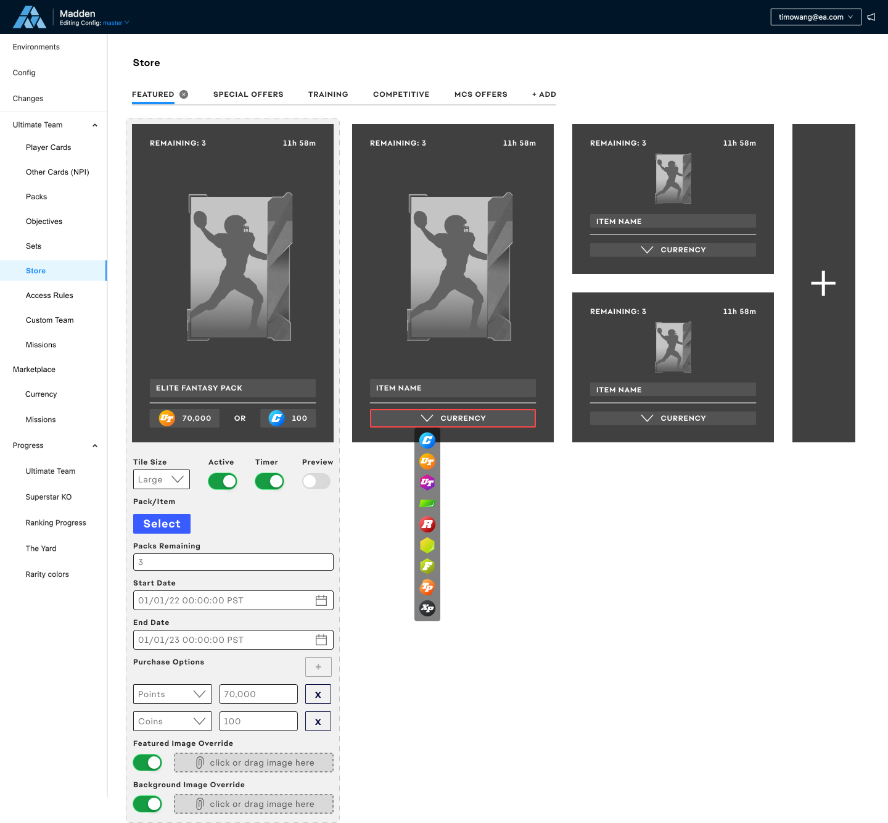Open the Tile Size dropdown
This screenshot has width=888, height=823.
pos(162,479)
